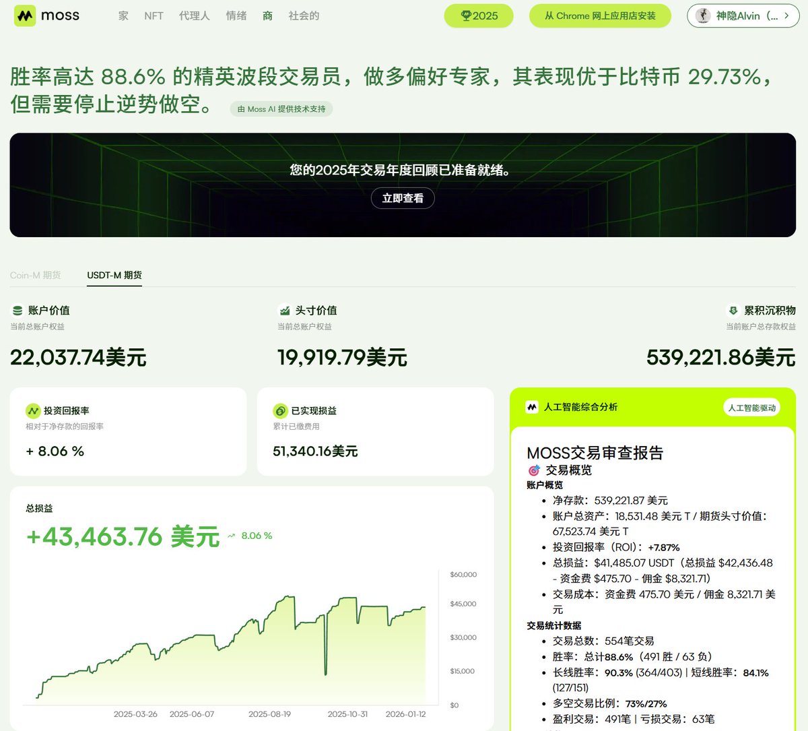808x731 pixels.
Task: Switch to the Coin-M 期货 tab
Action: [35, 275]
